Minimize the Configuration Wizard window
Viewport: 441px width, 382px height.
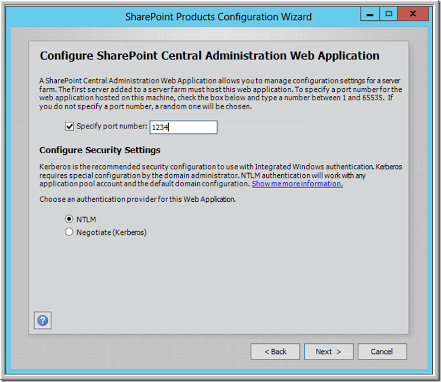(x=370, y=14)
